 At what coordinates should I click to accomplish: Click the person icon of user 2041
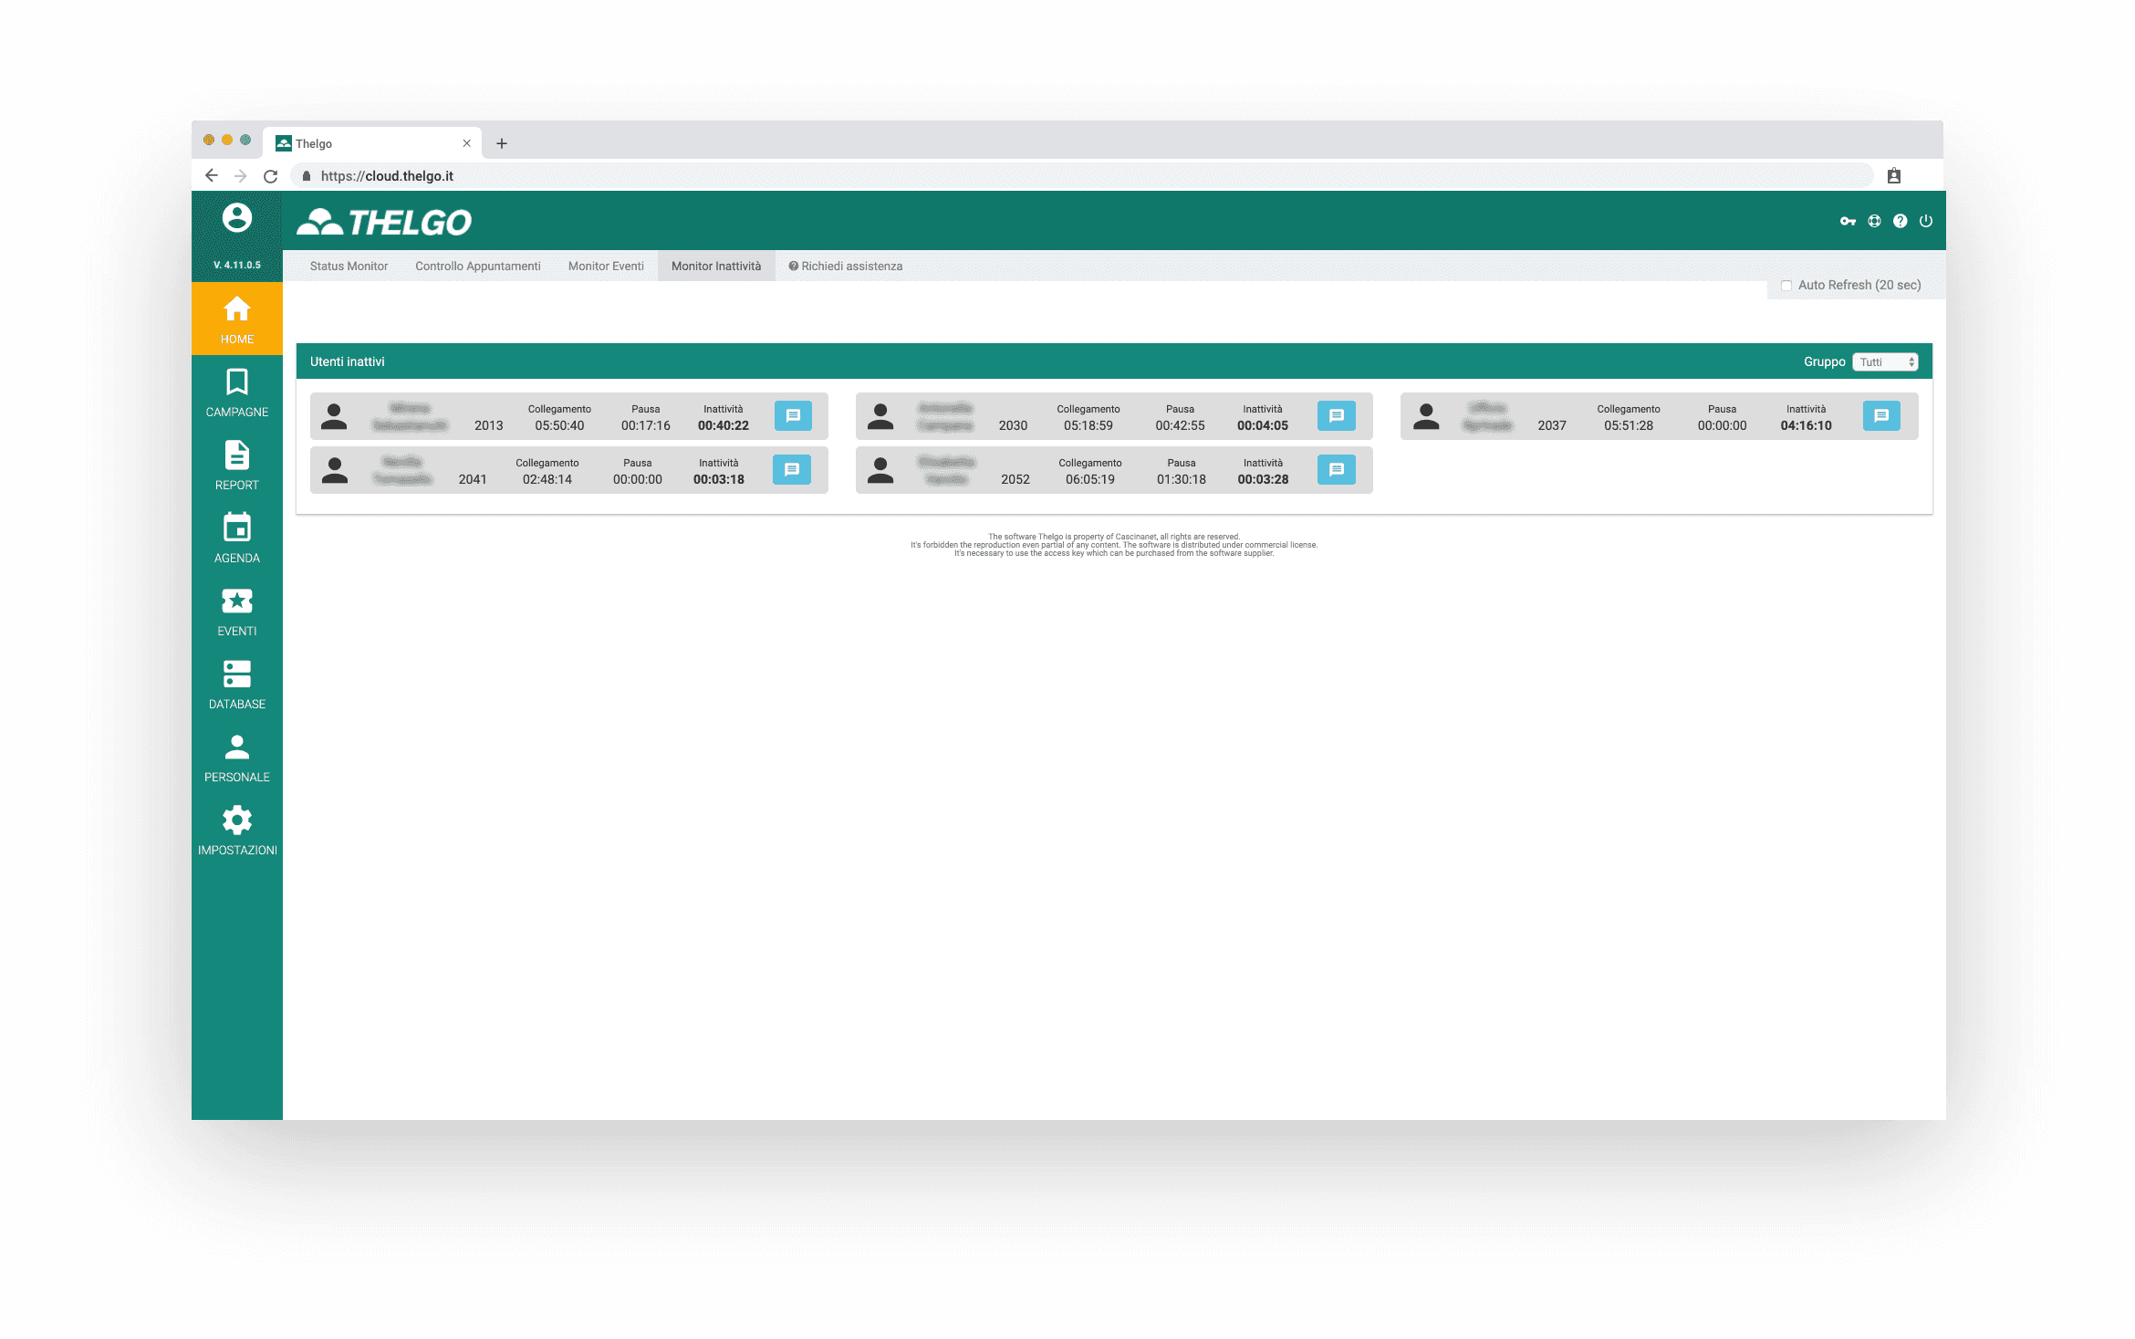pyautogui.click(x=335, y=470)
